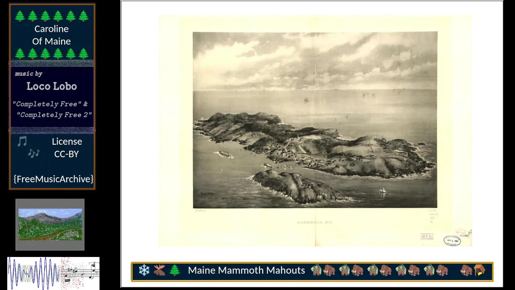The width and height of the screenshot is (515, 290).
Task: Click the '"Completely Free 2"' album title
Action: (54, 115)
